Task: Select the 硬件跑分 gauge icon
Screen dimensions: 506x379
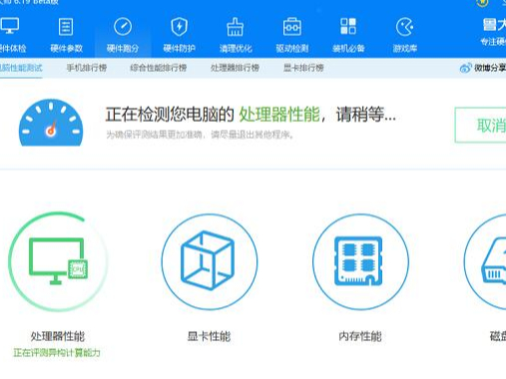Action: [x=123, y=27]
